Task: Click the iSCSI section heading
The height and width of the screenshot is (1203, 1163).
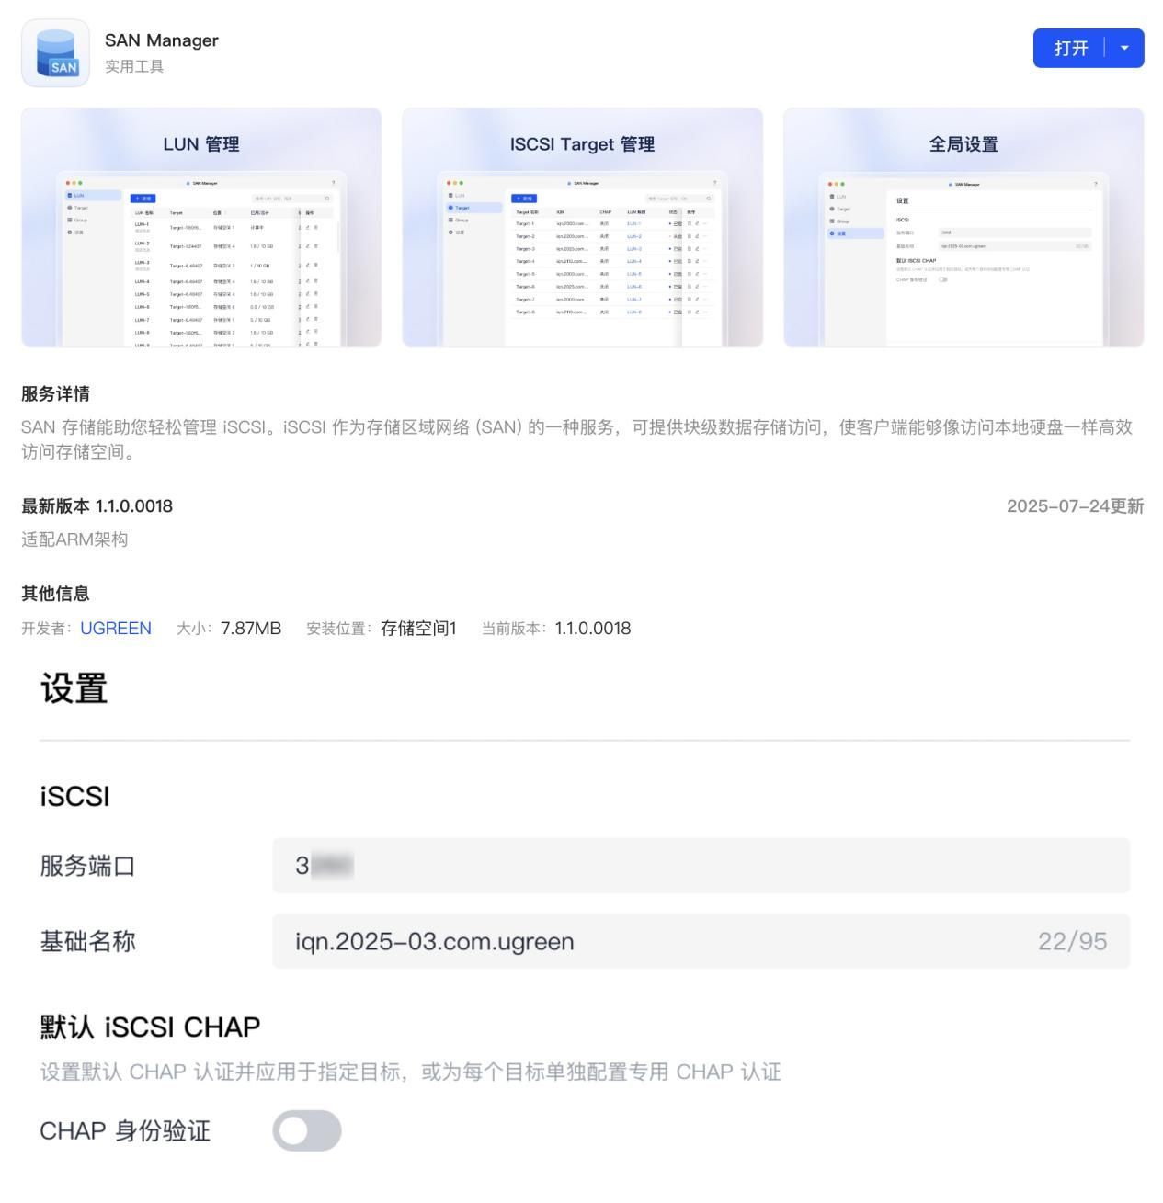Action: click(x=74, y=796)
